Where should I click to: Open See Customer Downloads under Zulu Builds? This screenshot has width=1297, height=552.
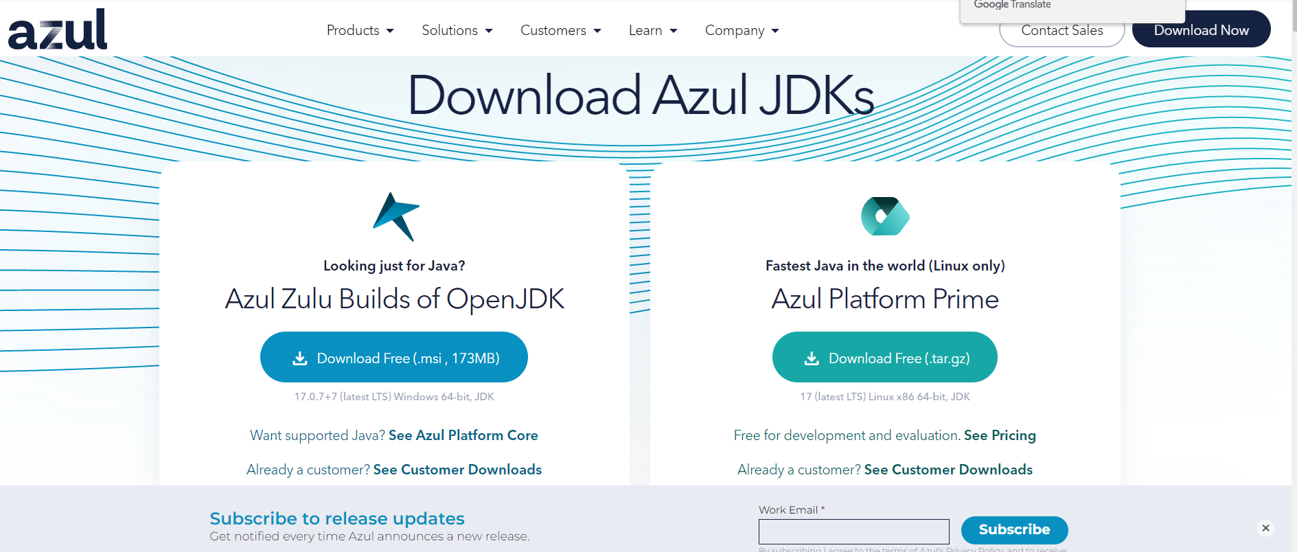pos(457,470)
